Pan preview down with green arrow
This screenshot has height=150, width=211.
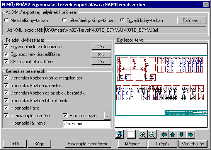coord(182,135)
